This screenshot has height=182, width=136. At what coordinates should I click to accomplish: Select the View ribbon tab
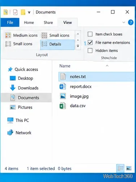68,22
